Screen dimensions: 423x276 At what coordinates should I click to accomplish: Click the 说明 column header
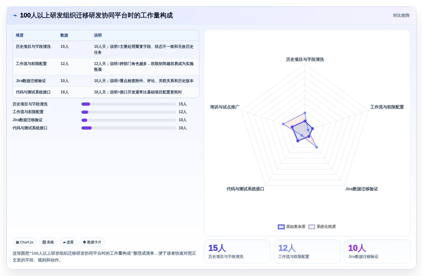[x=98, y=36]
